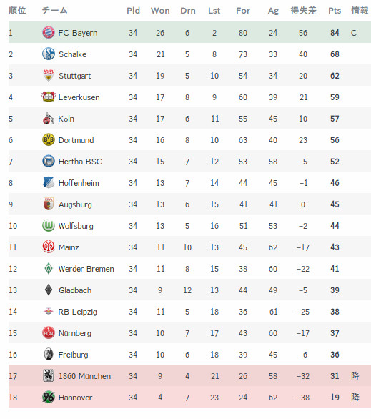This screenshot has height=419, width=371.
Task: Click the Hannover 96 logo
Action: click(49, 397)
